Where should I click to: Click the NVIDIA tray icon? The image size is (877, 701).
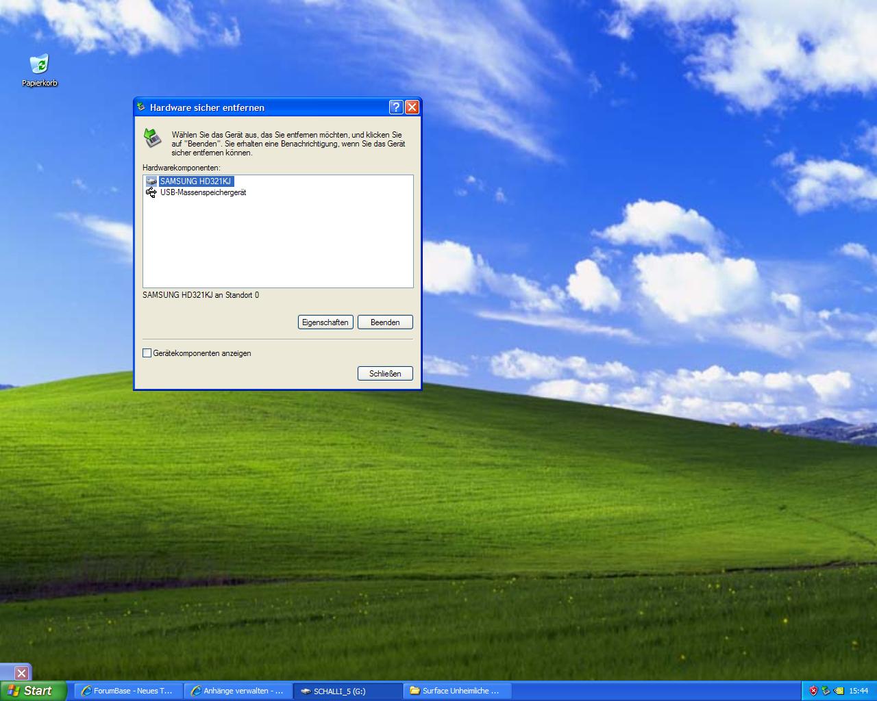(x=838, y=691)
